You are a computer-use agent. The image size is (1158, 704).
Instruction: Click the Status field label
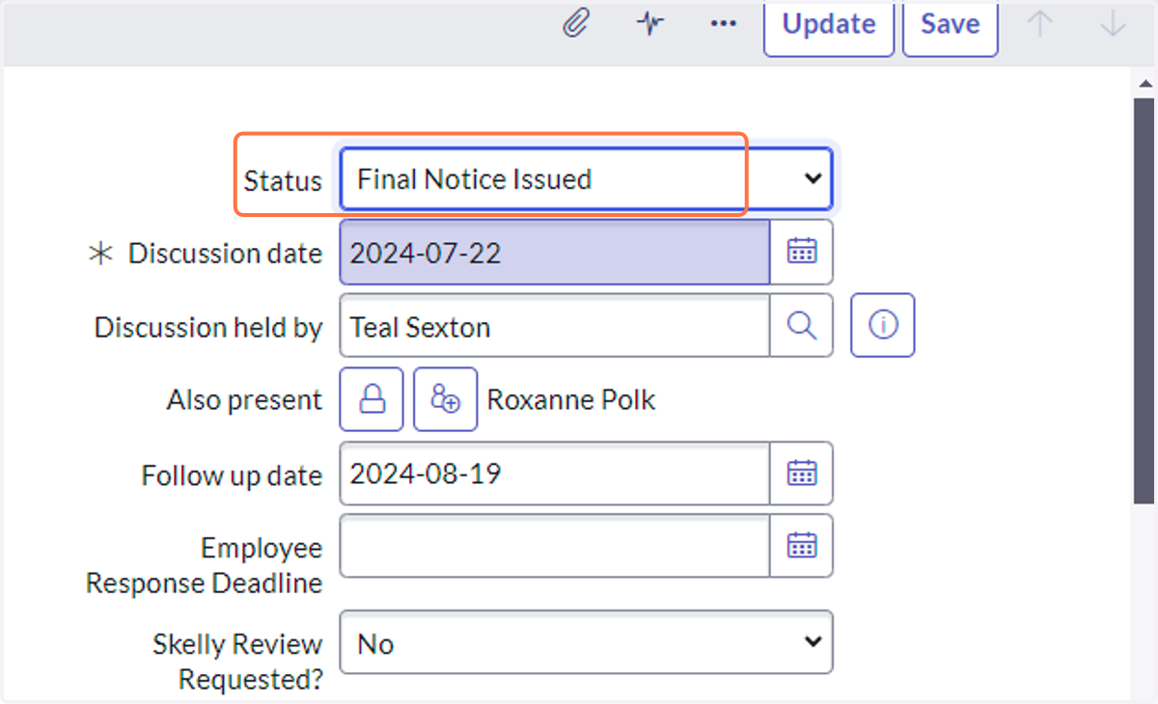283,180
